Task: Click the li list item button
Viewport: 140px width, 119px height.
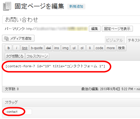Action: (x=90, y=48)
